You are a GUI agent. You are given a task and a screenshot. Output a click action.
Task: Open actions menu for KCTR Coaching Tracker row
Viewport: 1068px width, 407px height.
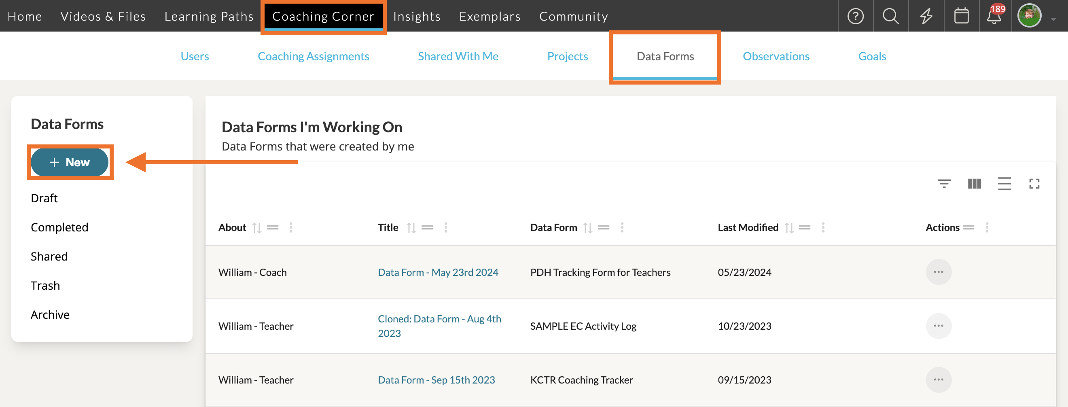coord(938,379)
